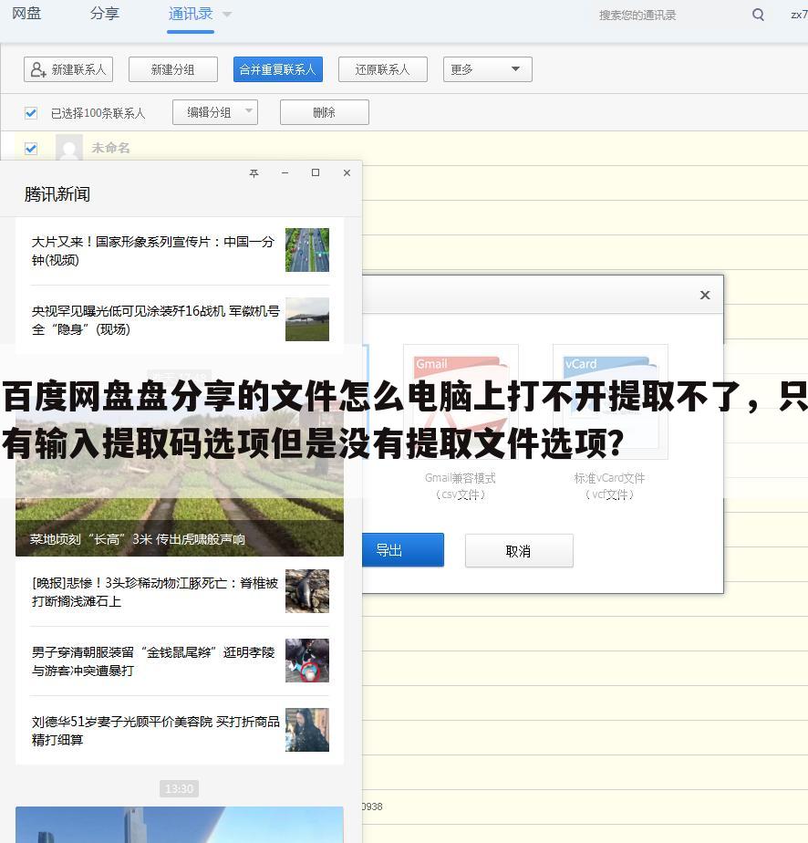The width and height of the screenshot is (808, 843).
Task: Click the 合并重复联系人 merge button
Action: (x=277, y=68)
